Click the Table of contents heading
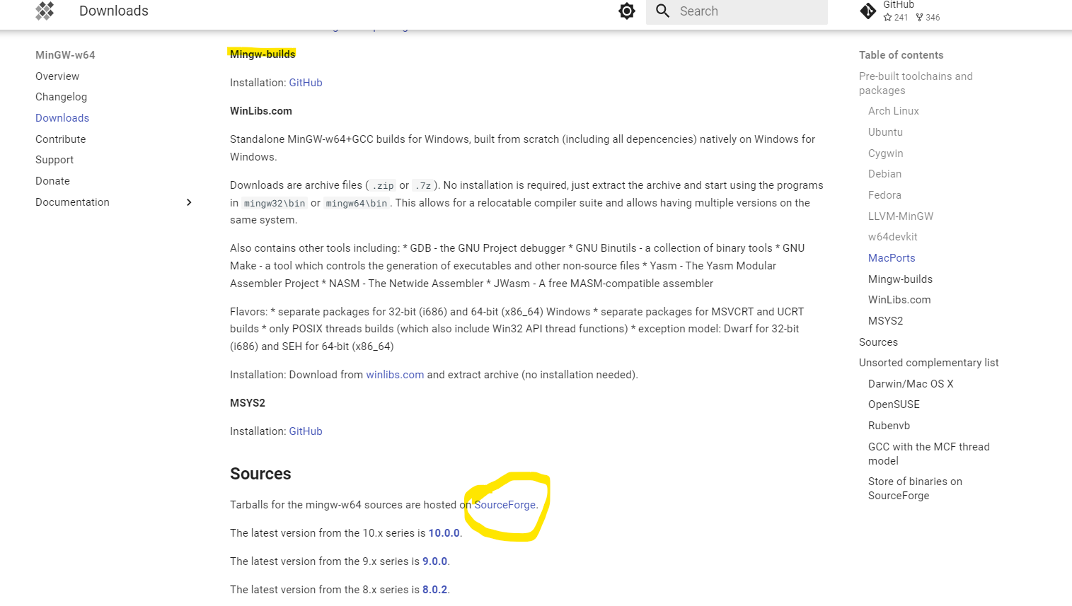 tap(901, 55)
